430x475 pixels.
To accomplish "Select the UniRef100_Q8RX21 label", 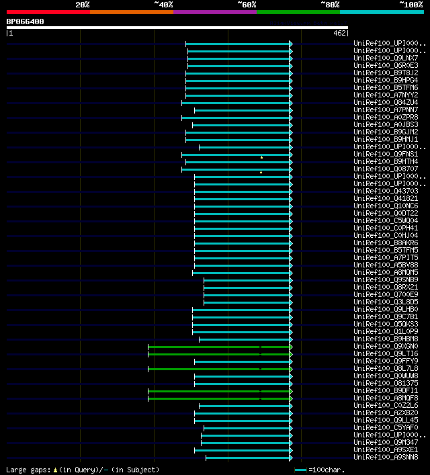I will (x=386, y=287).
